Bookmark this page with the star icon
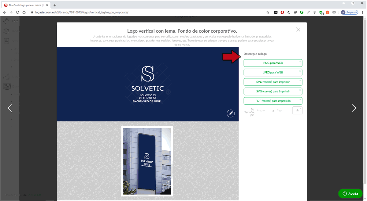367x201 pixels. (x=268, y=12)
